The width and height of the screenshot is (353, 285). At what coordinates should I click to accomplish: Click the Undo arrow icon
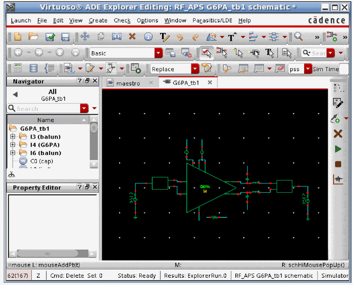180,37
